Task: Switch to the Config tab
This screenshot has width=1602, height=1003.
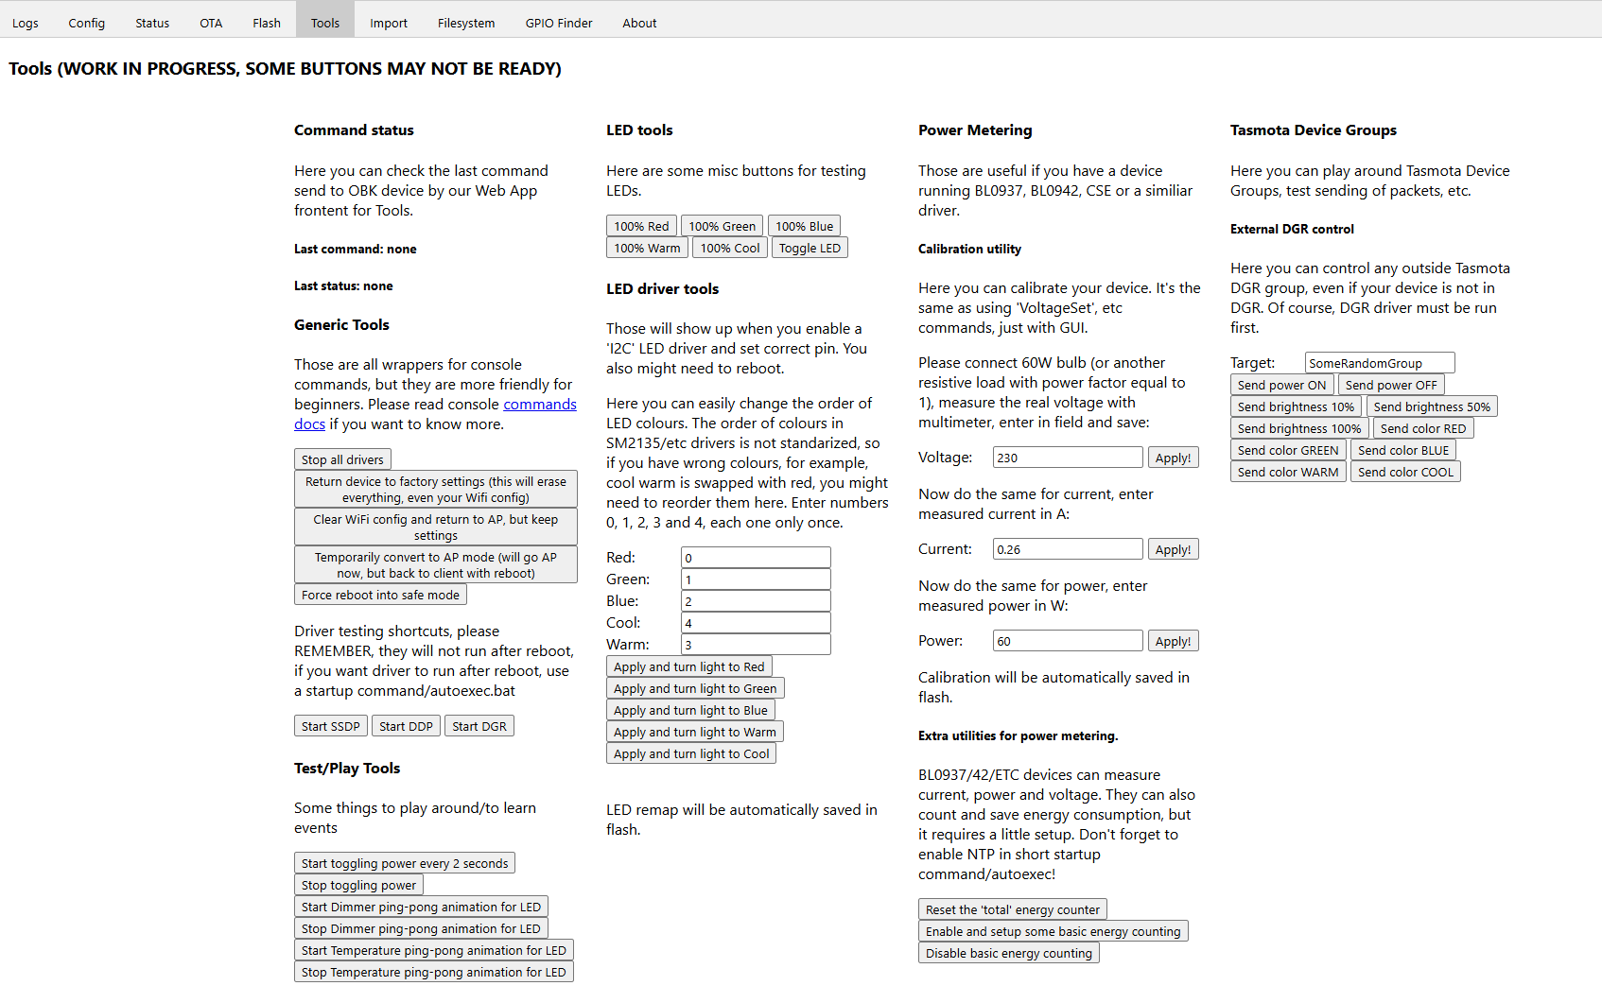Action: 86,23
